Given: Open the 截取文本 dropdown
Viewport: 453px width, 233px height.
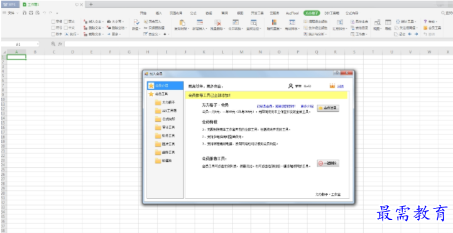Looking at the screenshot, I should coord(94,34).
